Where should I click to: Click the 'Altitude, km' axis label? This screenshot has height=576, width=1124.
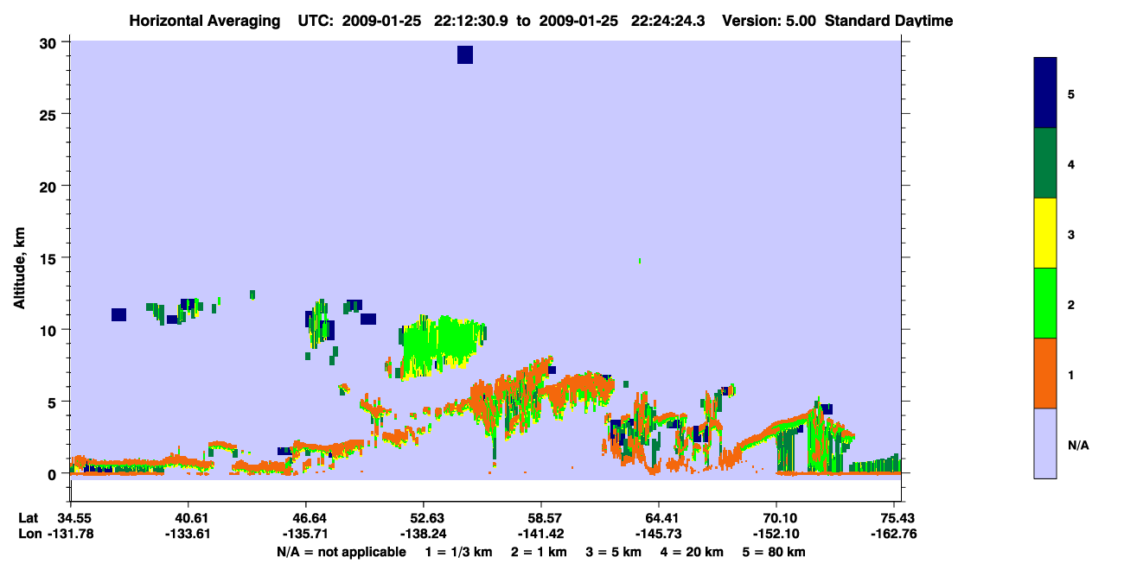coord(20,267)
